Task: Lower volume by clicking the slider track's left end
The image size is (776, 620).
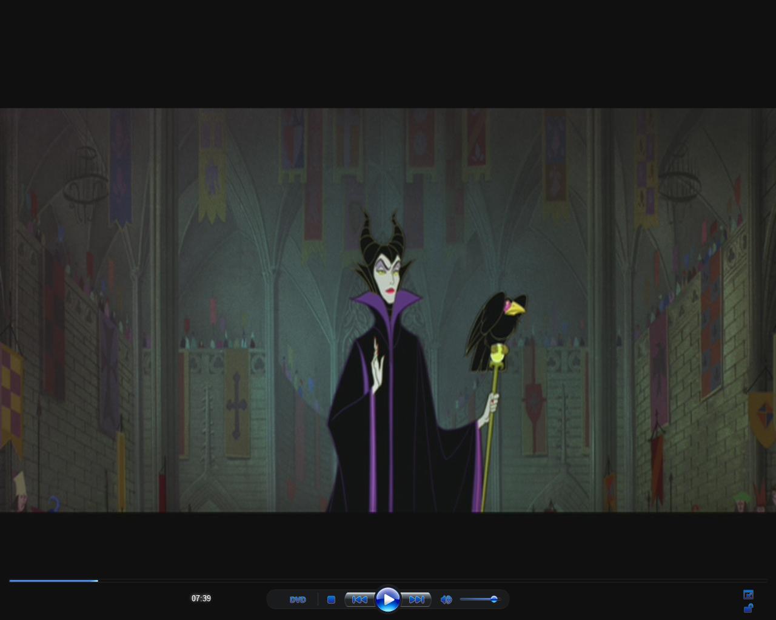Action: point(463,599)
